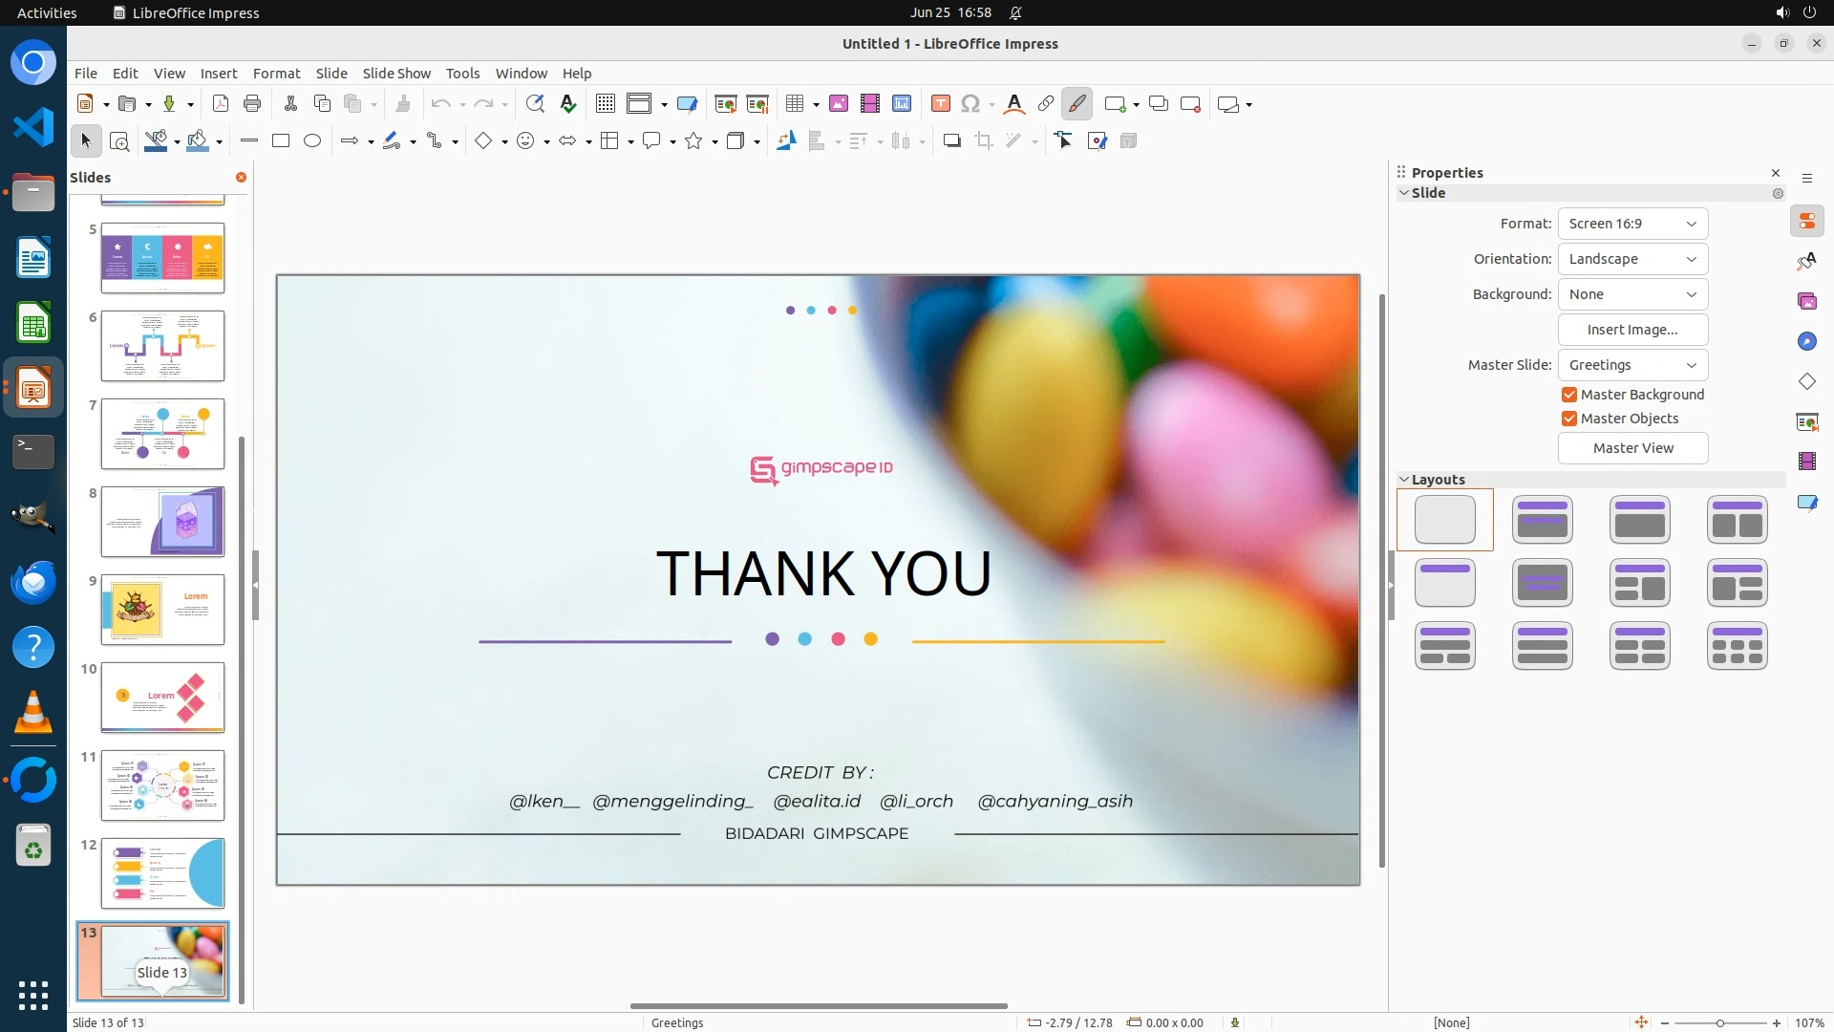
Task: Open the Format menu
Action: tap(276, 74)
